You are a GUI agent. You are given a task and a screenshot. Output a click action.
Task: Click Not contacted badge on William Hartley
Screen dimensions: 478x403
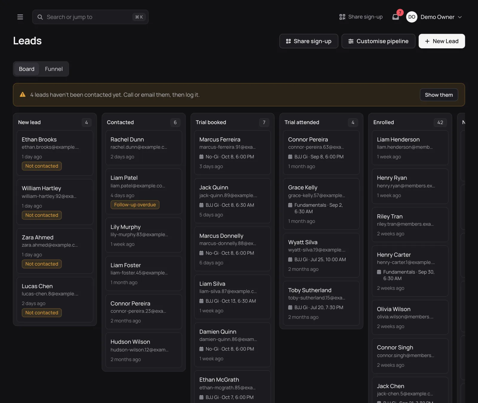click(x=42, y=215)
